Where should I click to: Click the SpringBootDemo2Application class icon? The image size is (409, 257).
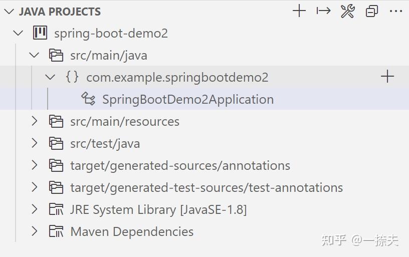[88, 99]
